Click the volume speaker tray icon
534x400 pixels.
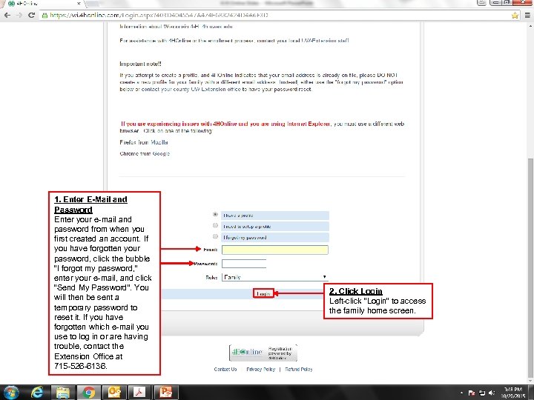(x=492, y=393)
